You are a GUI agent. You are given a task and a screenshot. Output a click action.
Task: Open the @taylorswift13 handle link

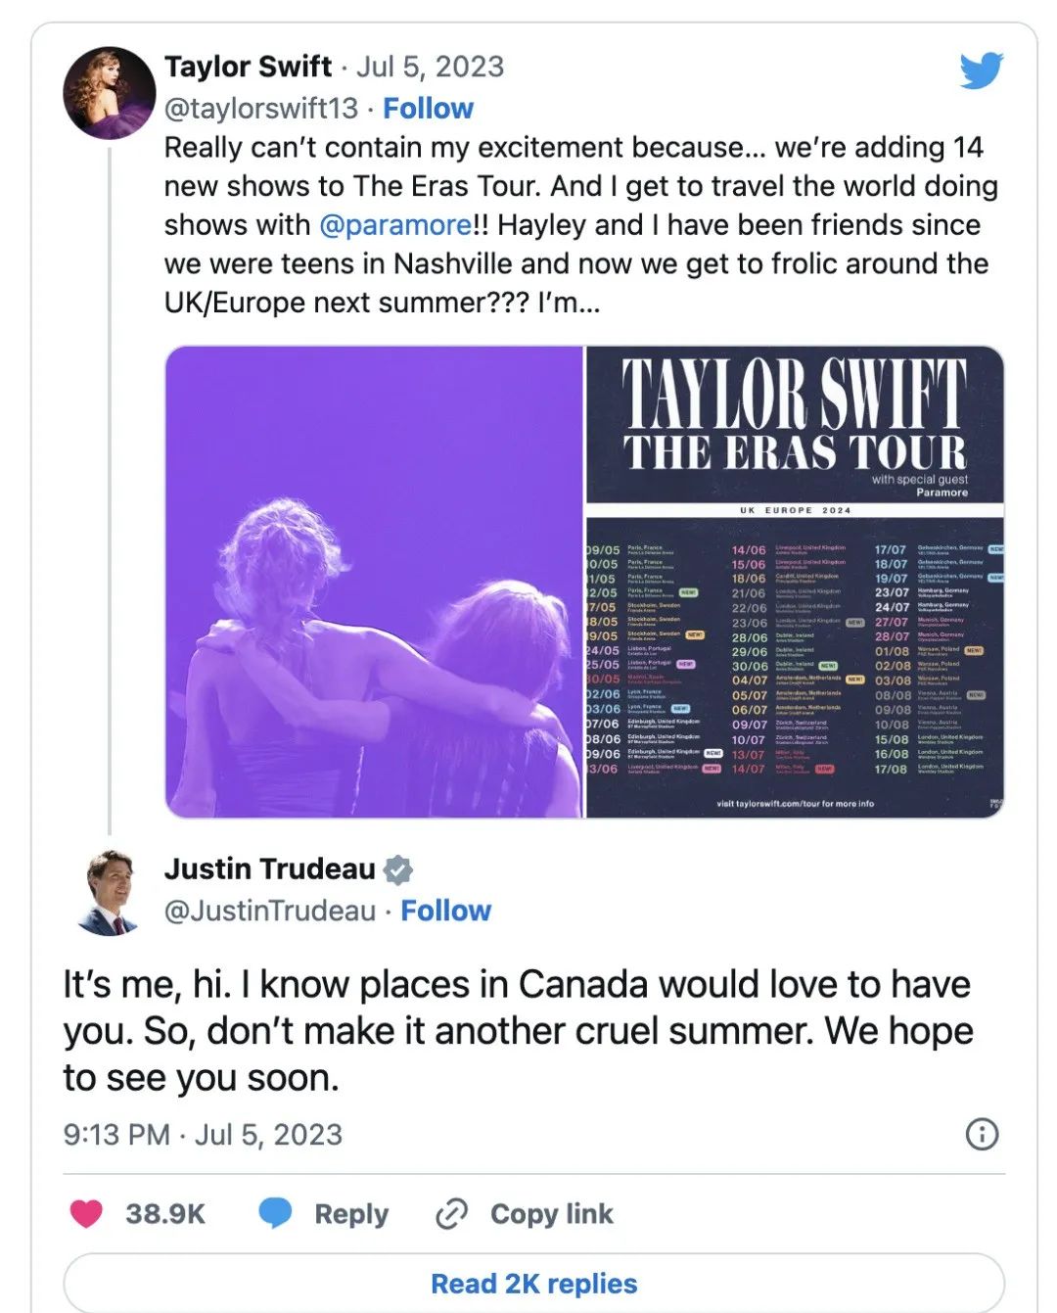click(261, 109)
